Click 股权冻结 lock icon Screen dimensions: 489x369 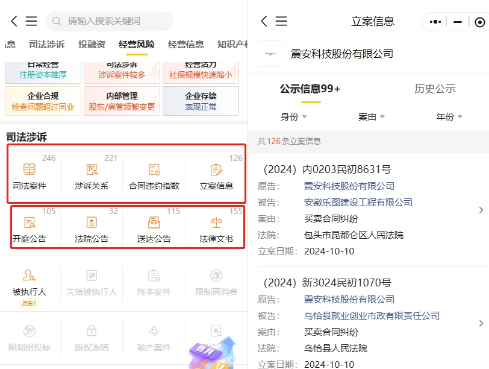tap(92, 331)
